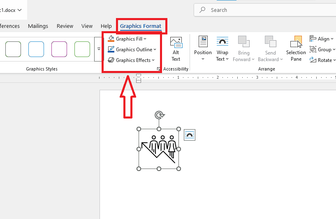Click the search magnifier icon

pyautogui.click(x=202, y=10)
